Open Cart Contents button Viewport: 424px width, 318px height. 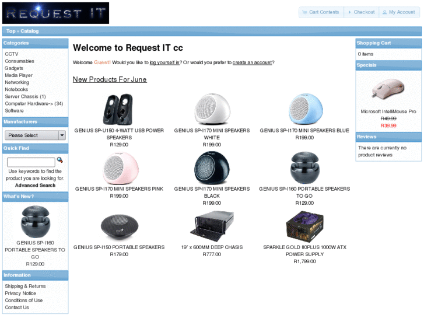pos(321,12)
